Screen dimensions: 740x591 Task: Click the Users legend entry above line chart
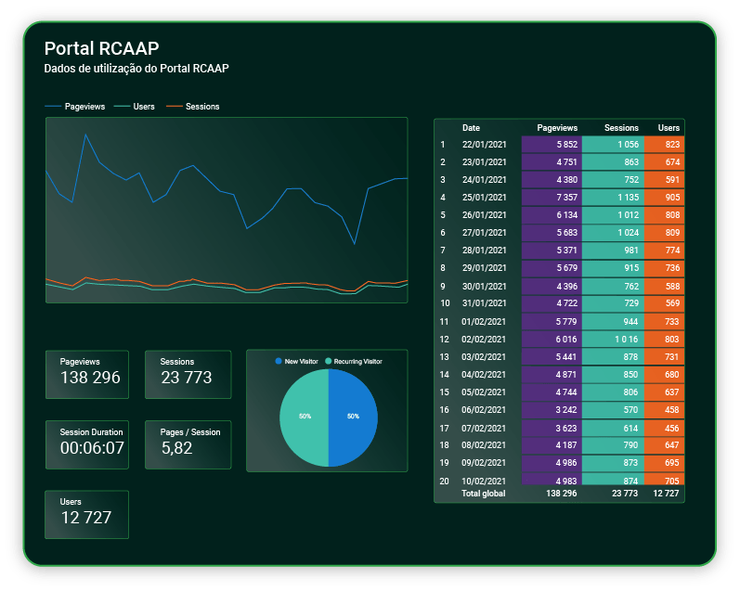point(135,107)
